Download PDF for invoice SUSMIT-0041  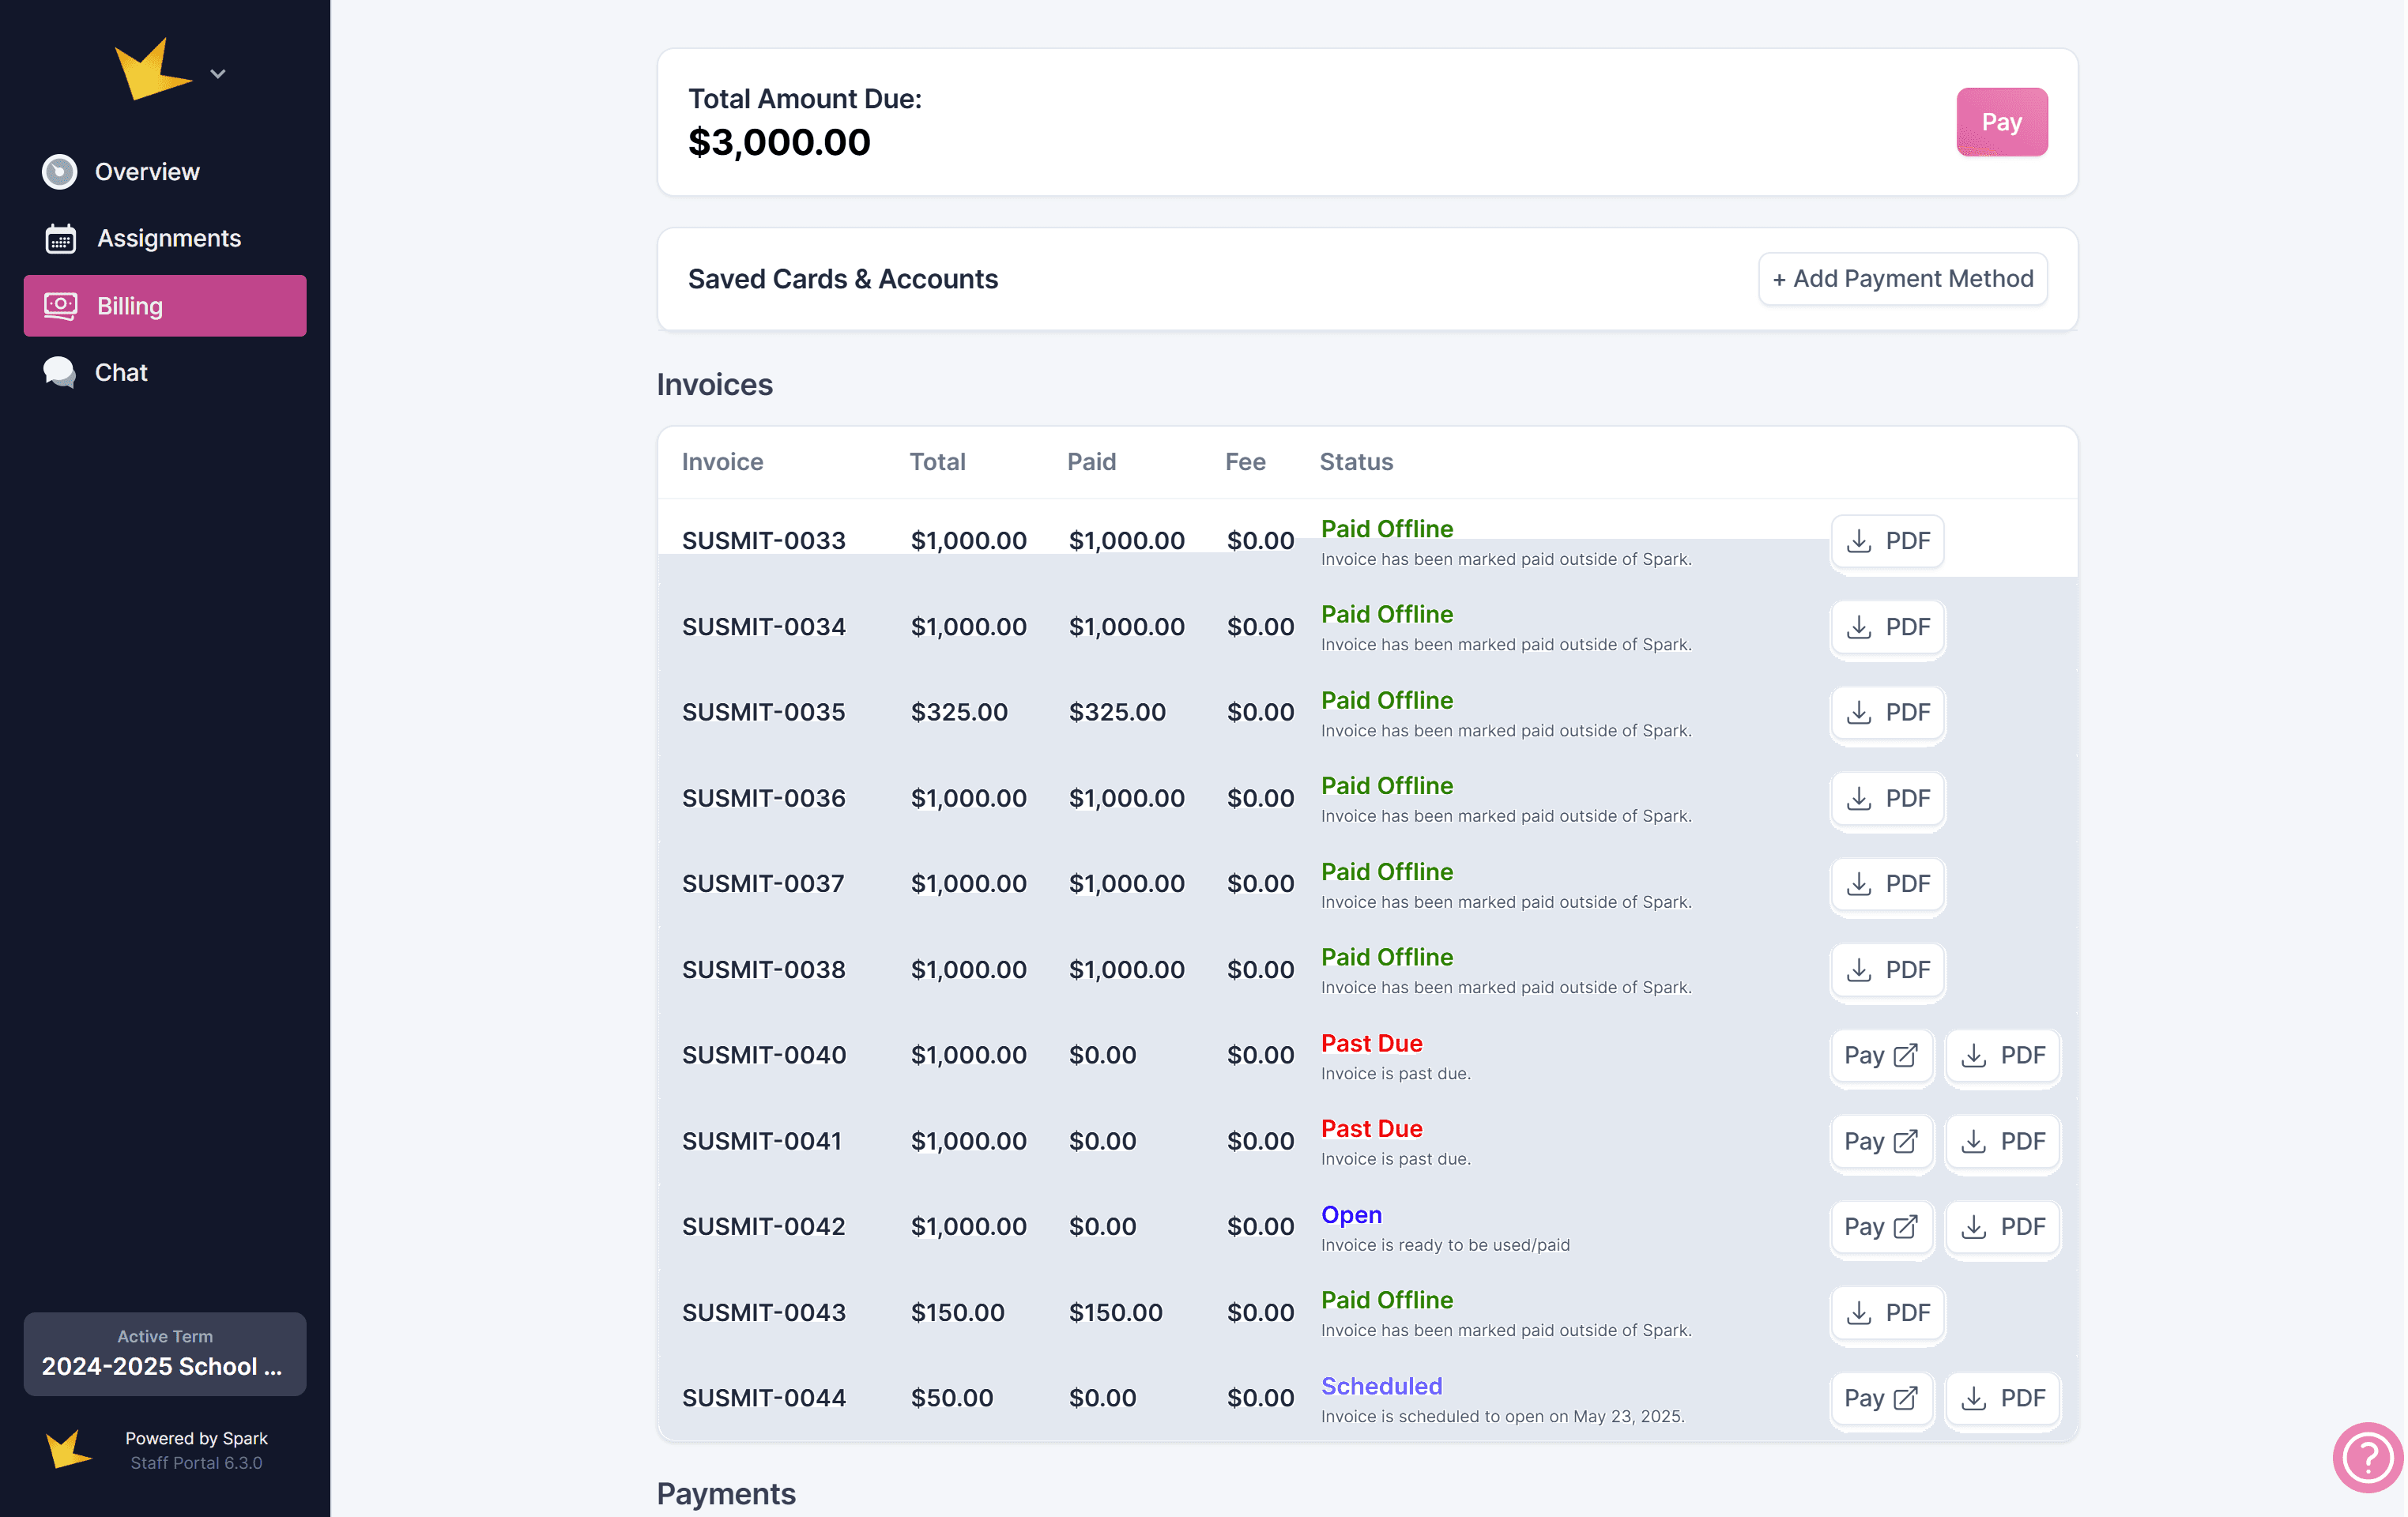[2002, 1141]
